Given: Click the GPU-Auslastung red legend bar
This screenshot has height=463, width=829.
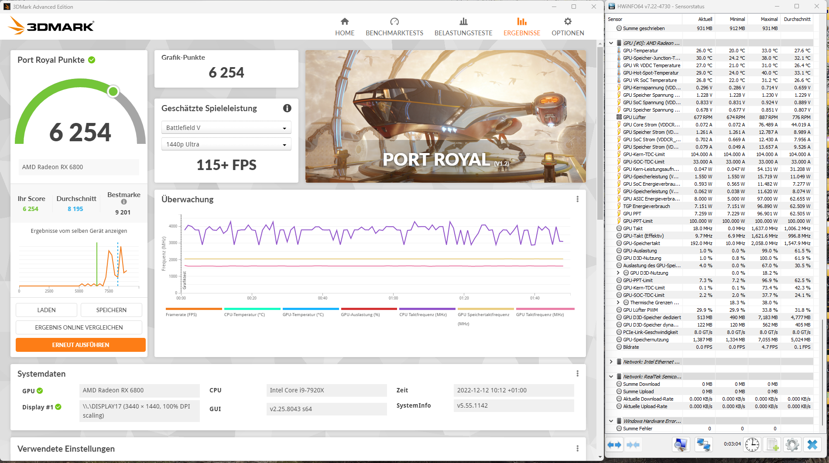Looking at the screenshot, I should (369, 309).
